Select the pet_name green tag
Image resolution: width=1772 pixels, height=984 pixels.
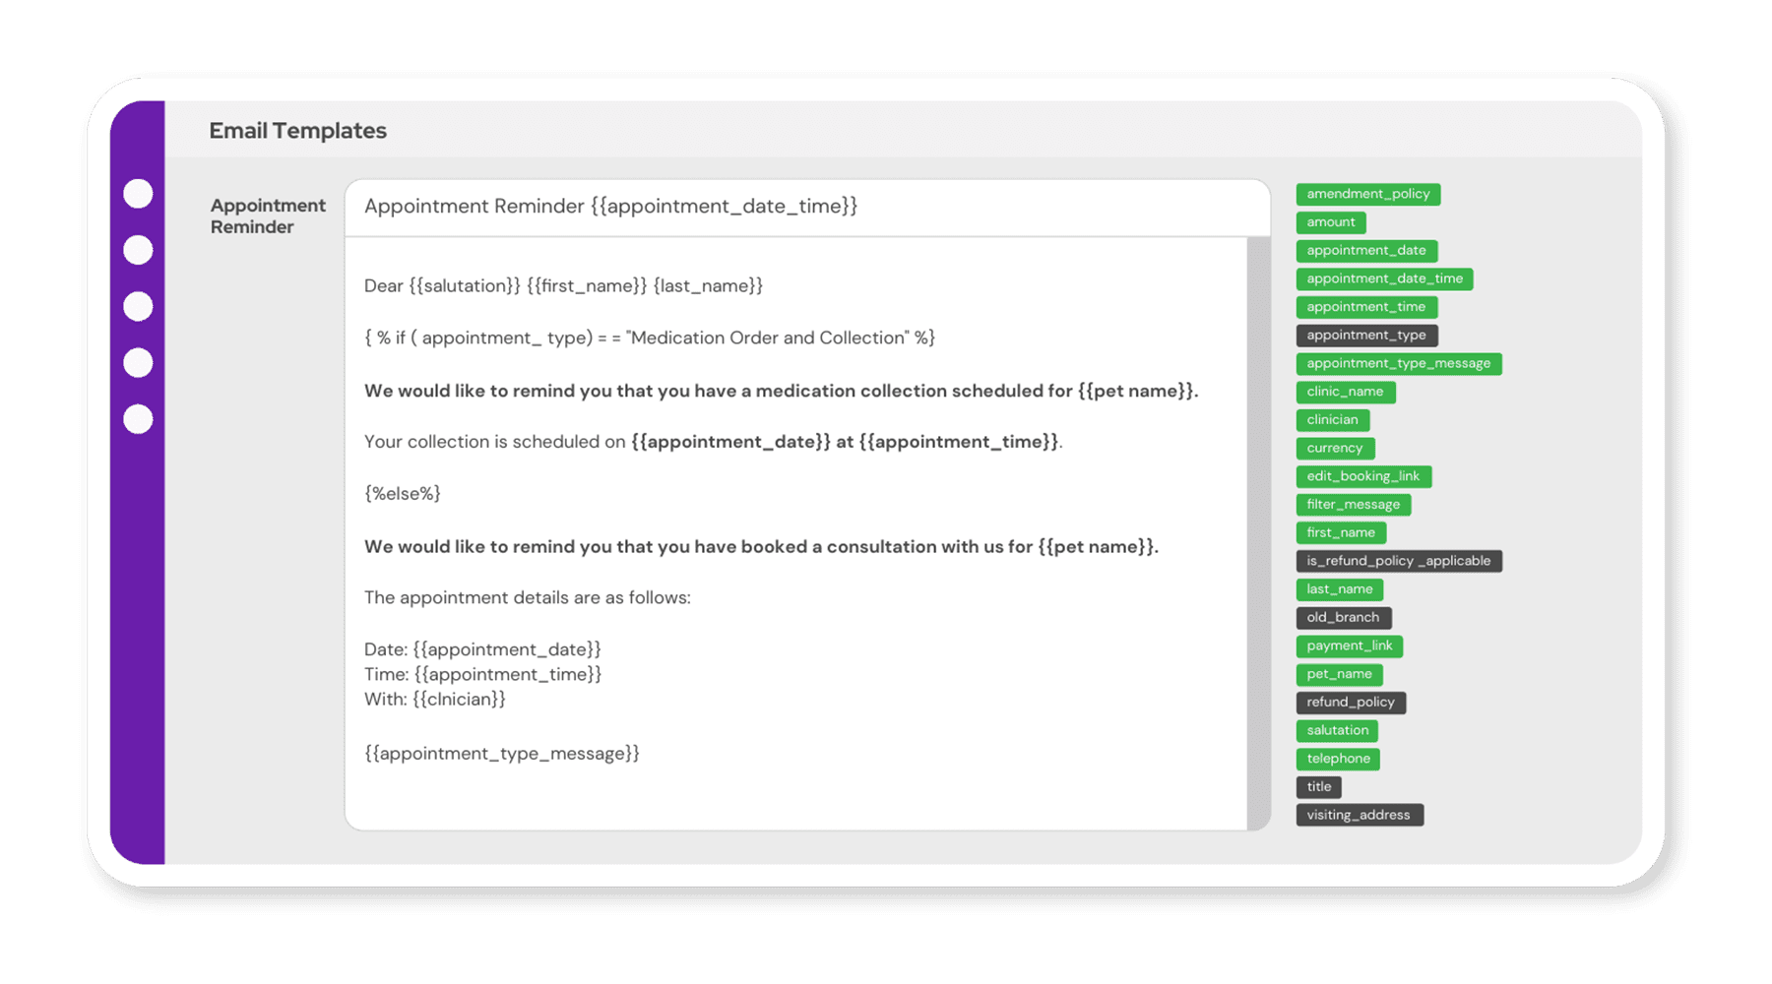(1339, 674)
